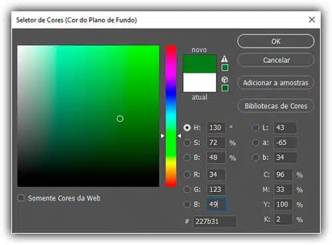
Task: Click the hue slider strip
Action: point(171,116)
